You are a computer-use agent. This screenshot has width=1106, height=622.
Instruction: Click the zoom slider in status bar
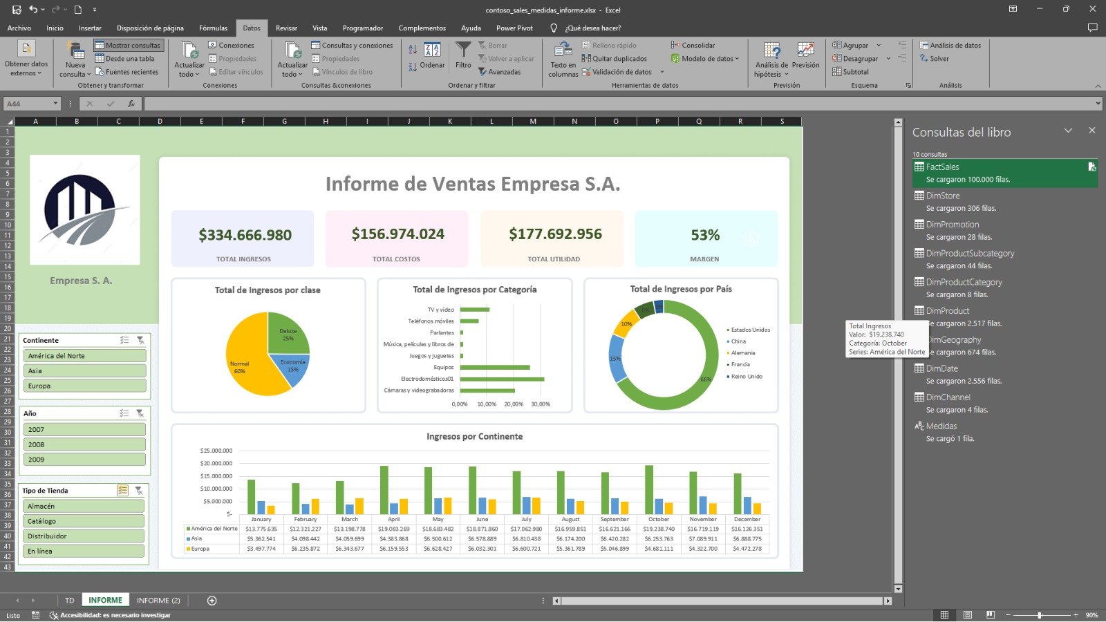point(1040,615)
